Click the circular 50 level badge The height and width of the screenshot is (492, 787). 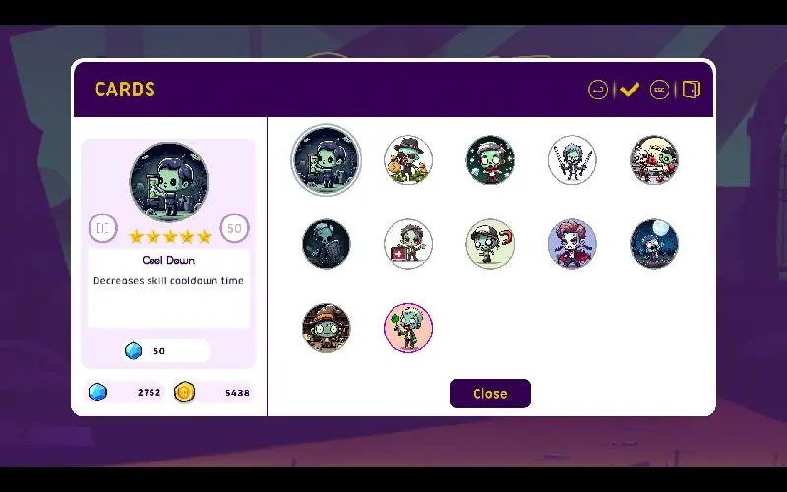pos(234,228)
